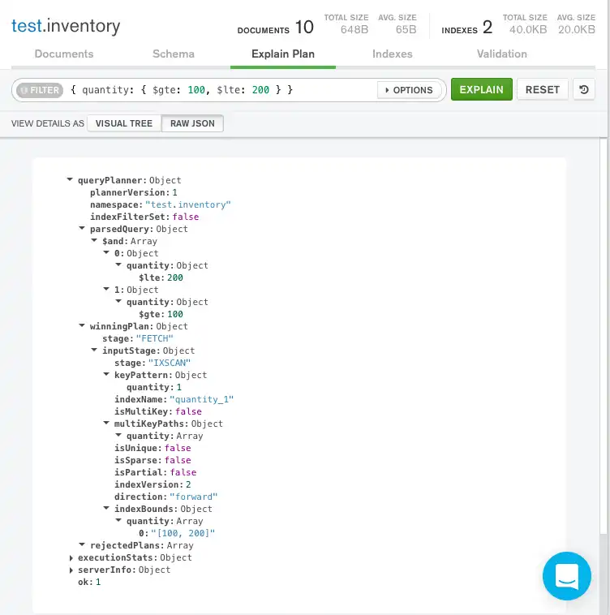The width and height of the screenshot is (610, 615).
Task: Switch view to Visual Tree
Action: [123, 123]
